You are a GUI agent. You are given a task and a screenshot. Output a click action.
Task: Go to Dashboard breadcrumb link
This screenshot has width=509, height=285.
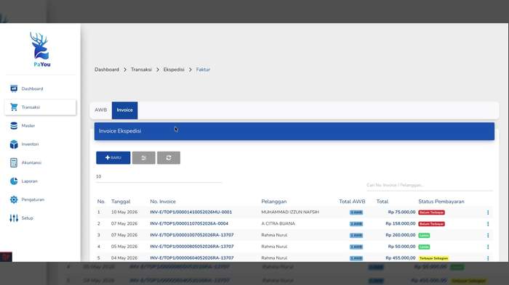(x=107, y=70)
